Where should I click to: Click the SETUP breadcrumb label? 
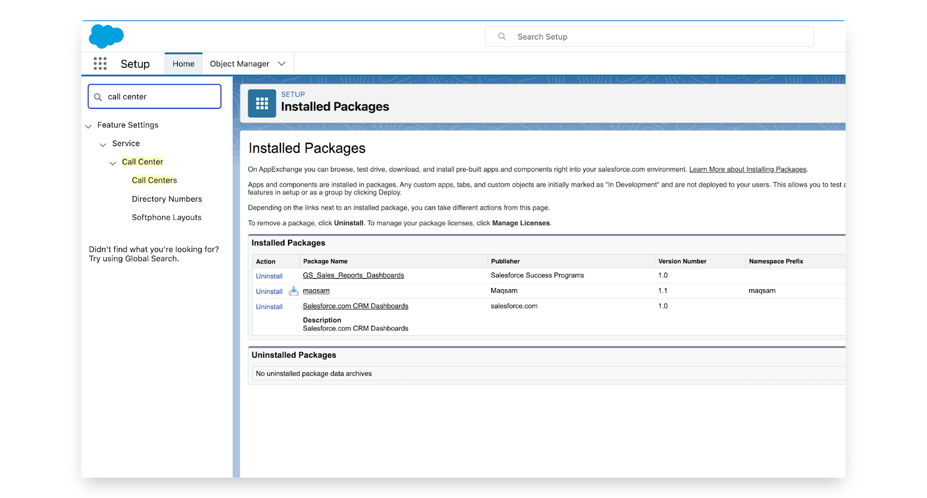point(293,94)
